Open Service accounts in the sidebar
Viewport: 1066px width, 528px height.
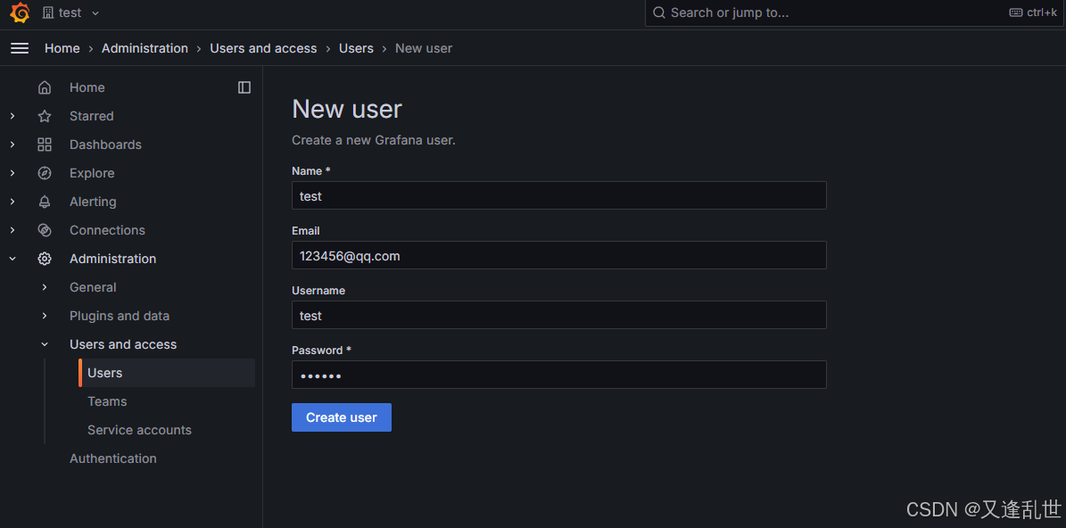(139, 430)
